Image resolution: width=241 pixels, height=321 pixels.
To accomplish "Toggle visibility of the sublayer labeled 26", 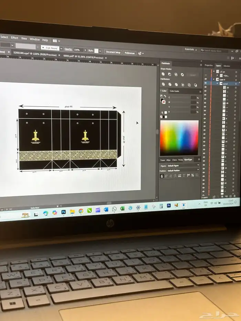I will pos(206,87).
